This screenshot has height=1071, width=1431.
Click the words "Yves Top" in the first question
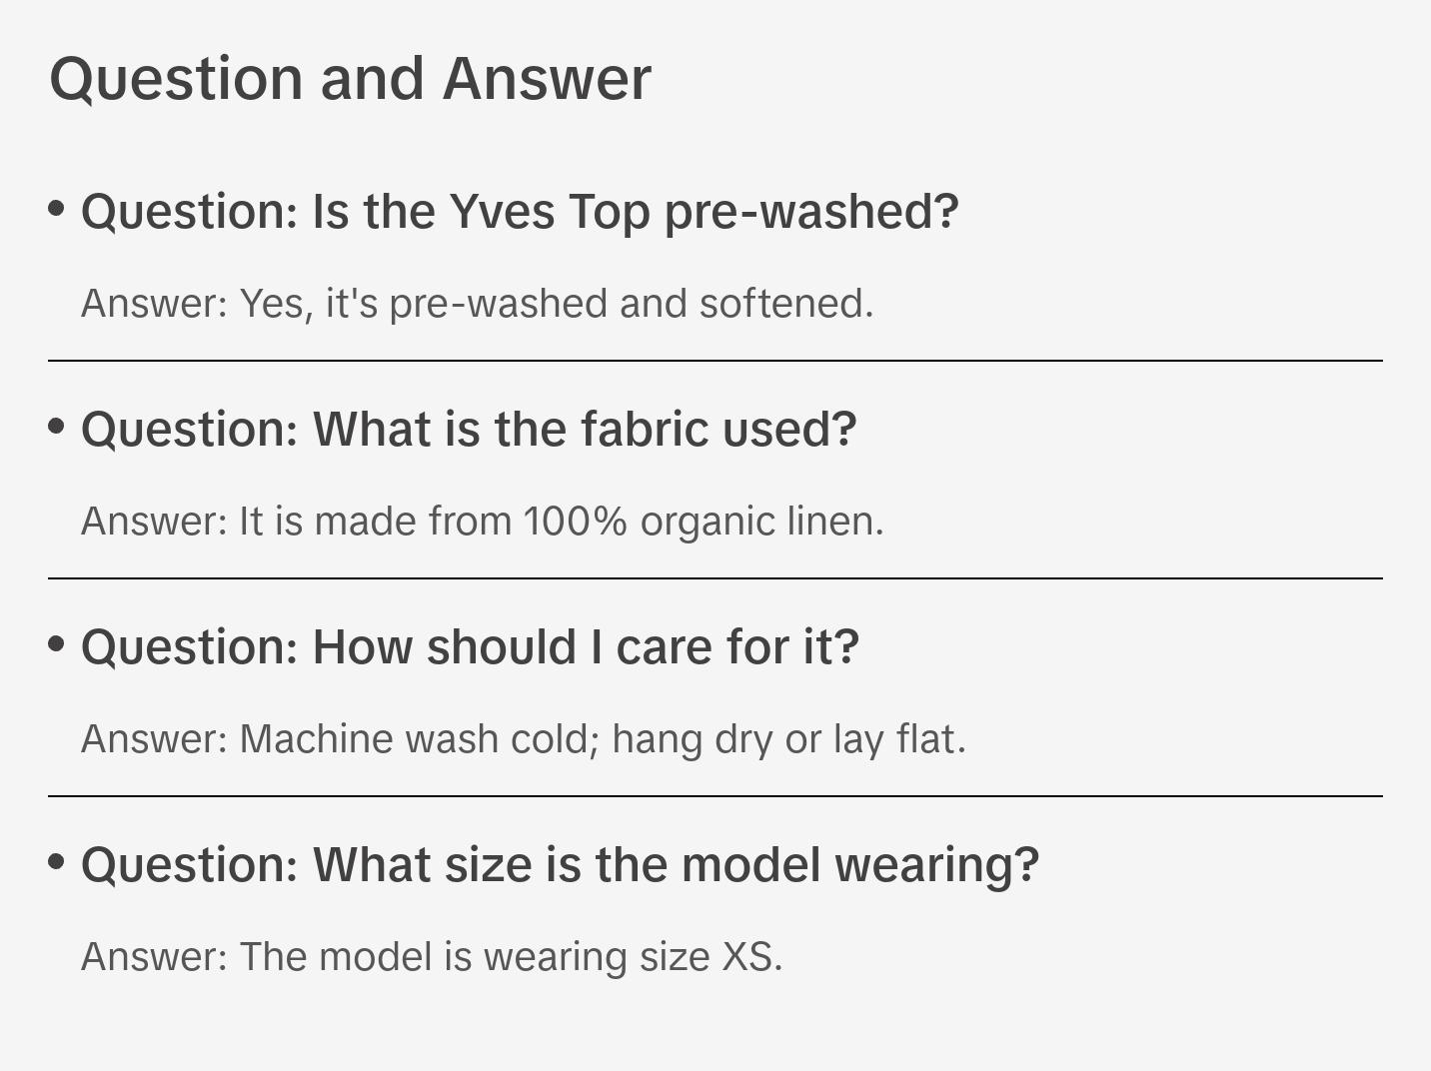click(x=549, y=212)
